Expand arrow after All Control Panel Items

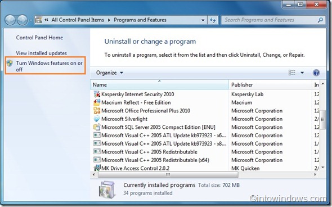pyautogui.click(x=109, y=20)
